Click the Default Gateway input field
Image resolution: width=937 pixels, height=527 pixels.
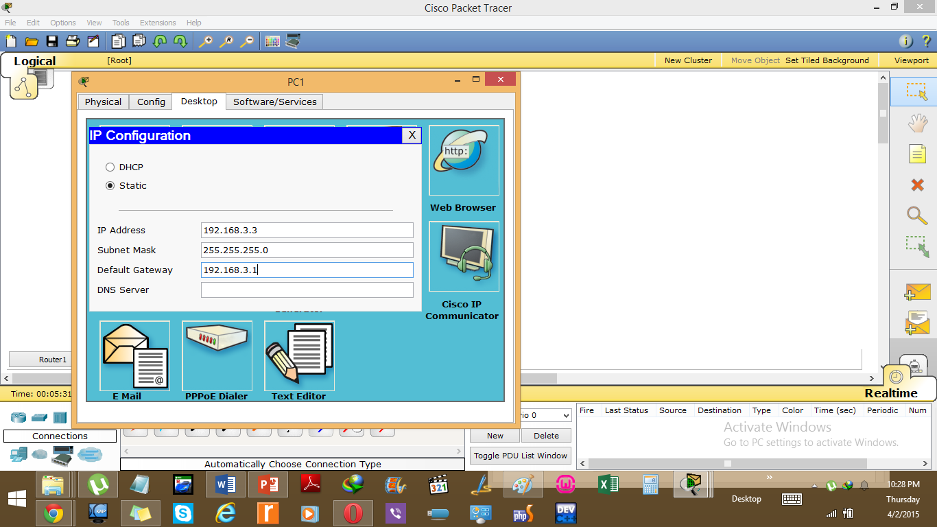[307, 270]
